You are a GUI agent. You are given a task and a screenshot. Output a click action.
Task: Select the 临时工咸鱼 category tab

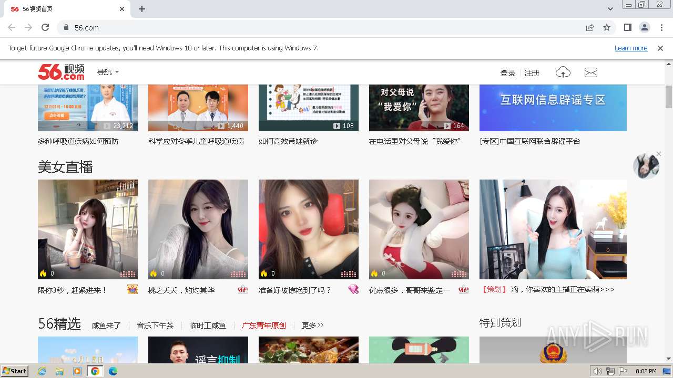[x=208, y=325]
